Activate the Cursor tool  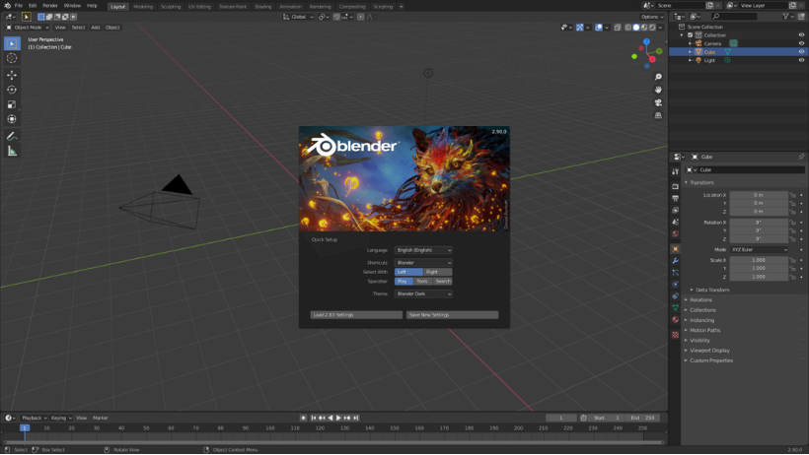click(12, 58)
